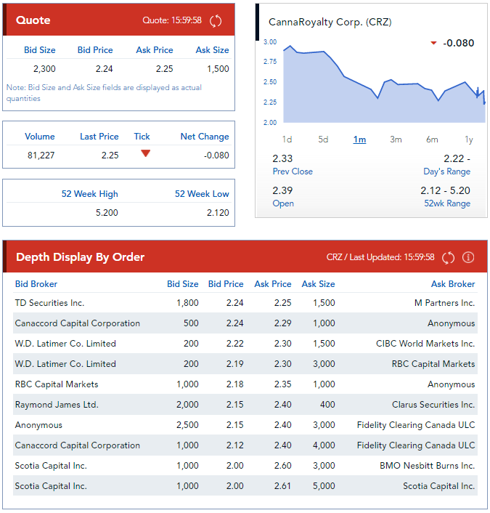Select Clarus Securities Inc. ask broker
This screenshot has height=513, width=490.
click(x=433, y=405)
